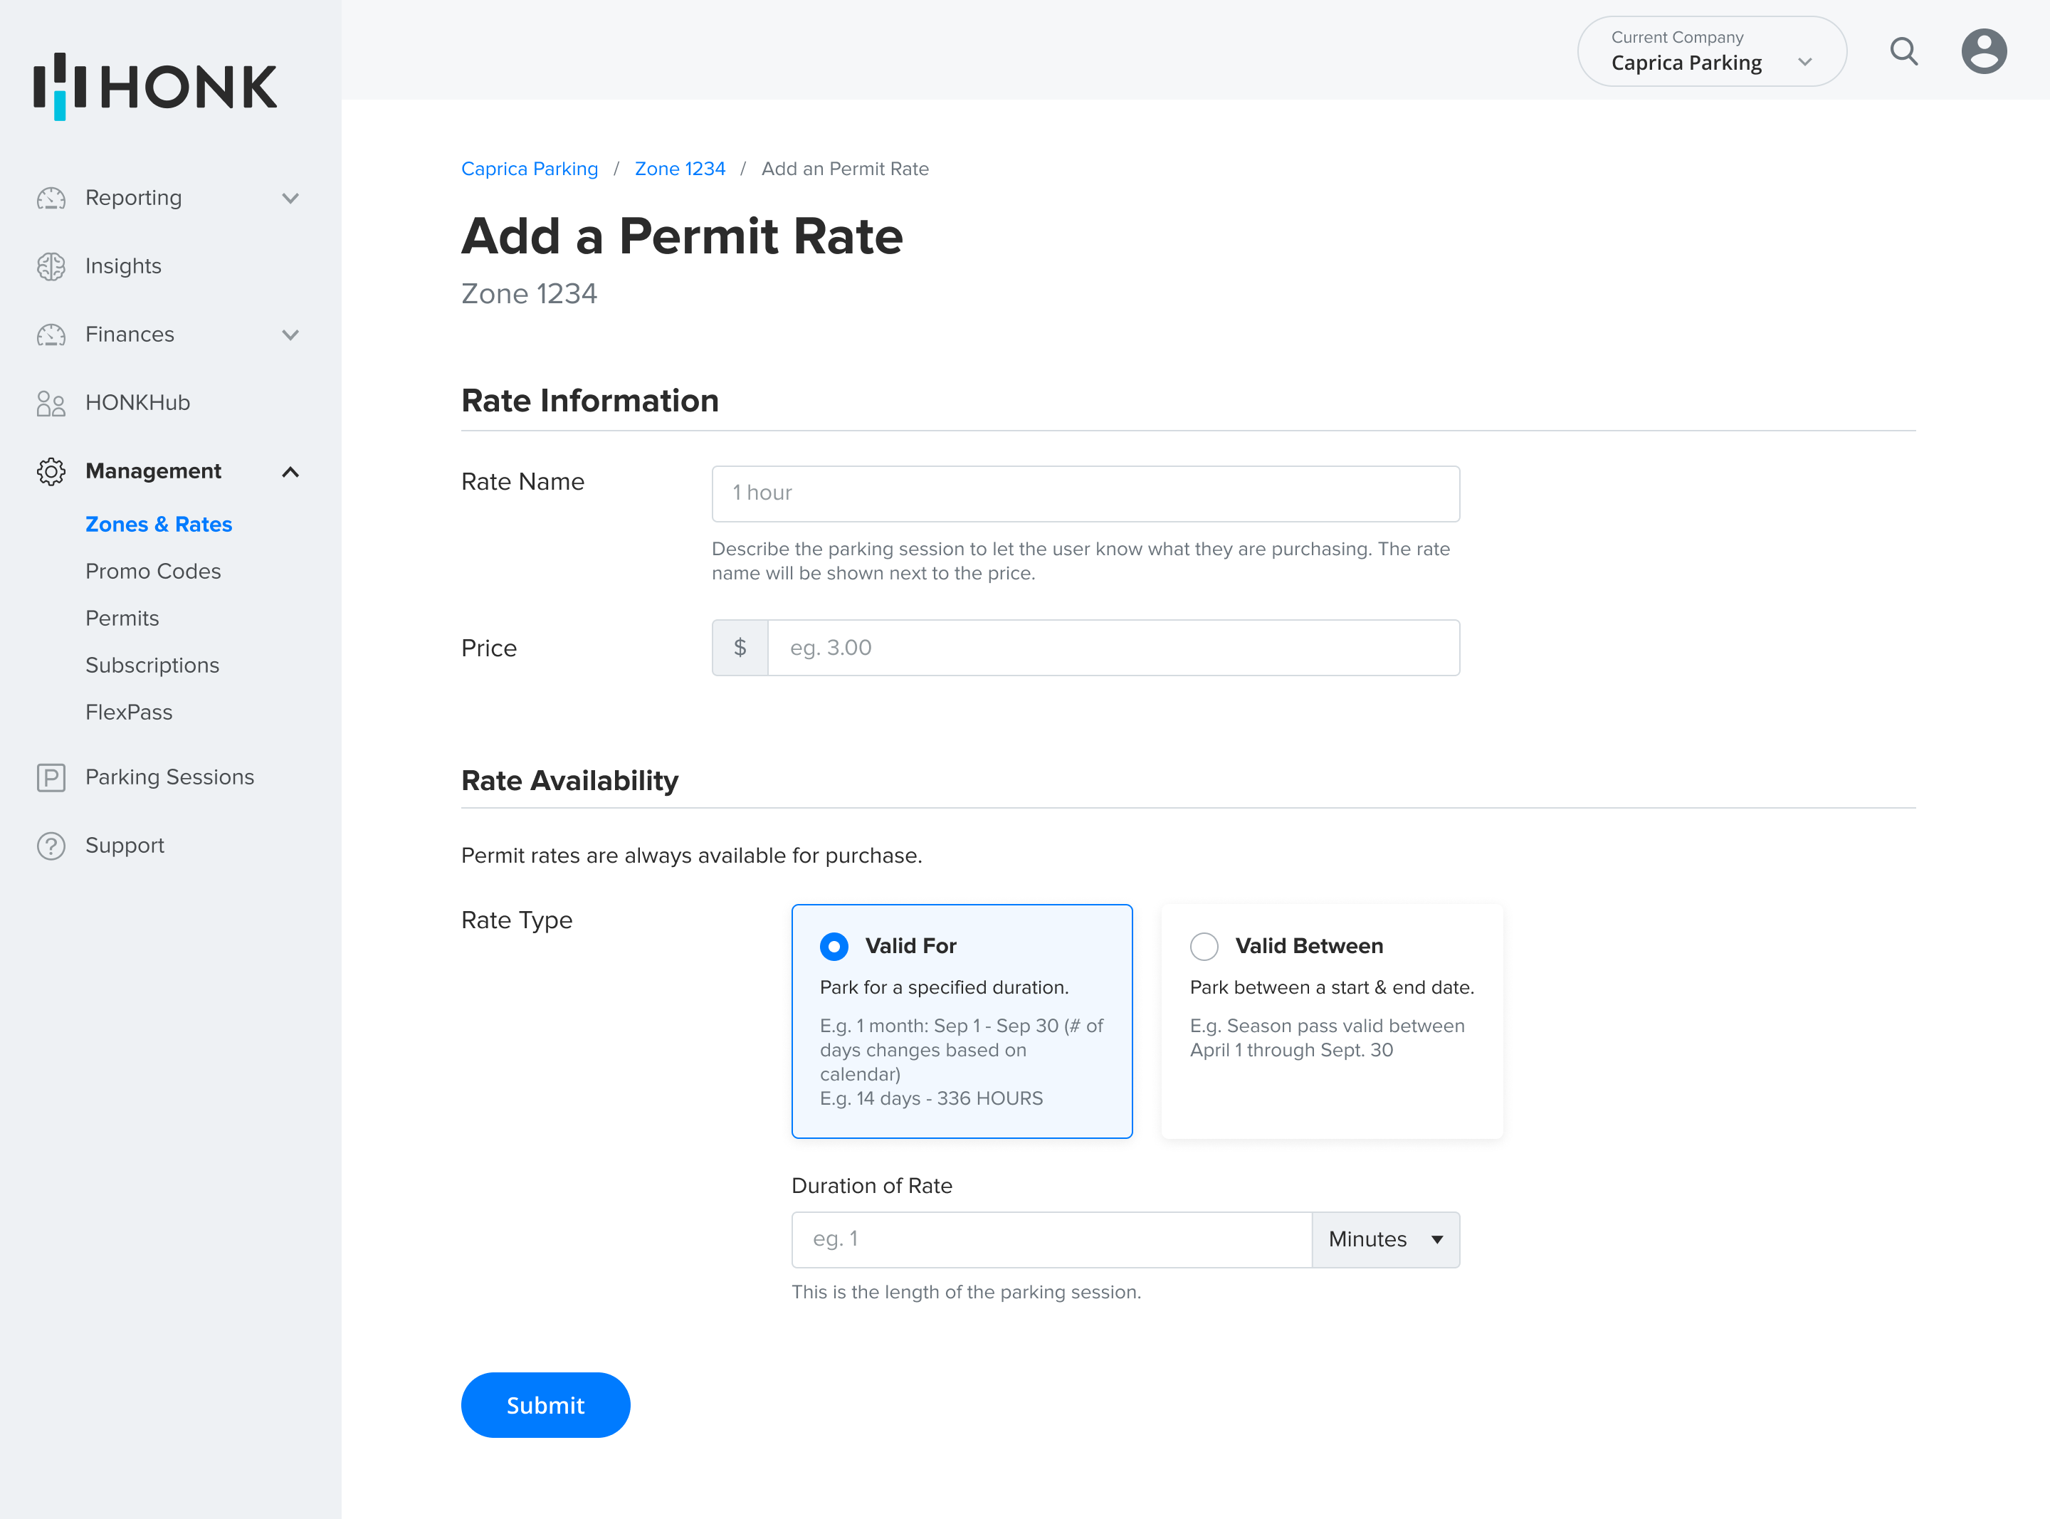
Task: Expand the Reporting menu chevron
Action: click(290, 199)
